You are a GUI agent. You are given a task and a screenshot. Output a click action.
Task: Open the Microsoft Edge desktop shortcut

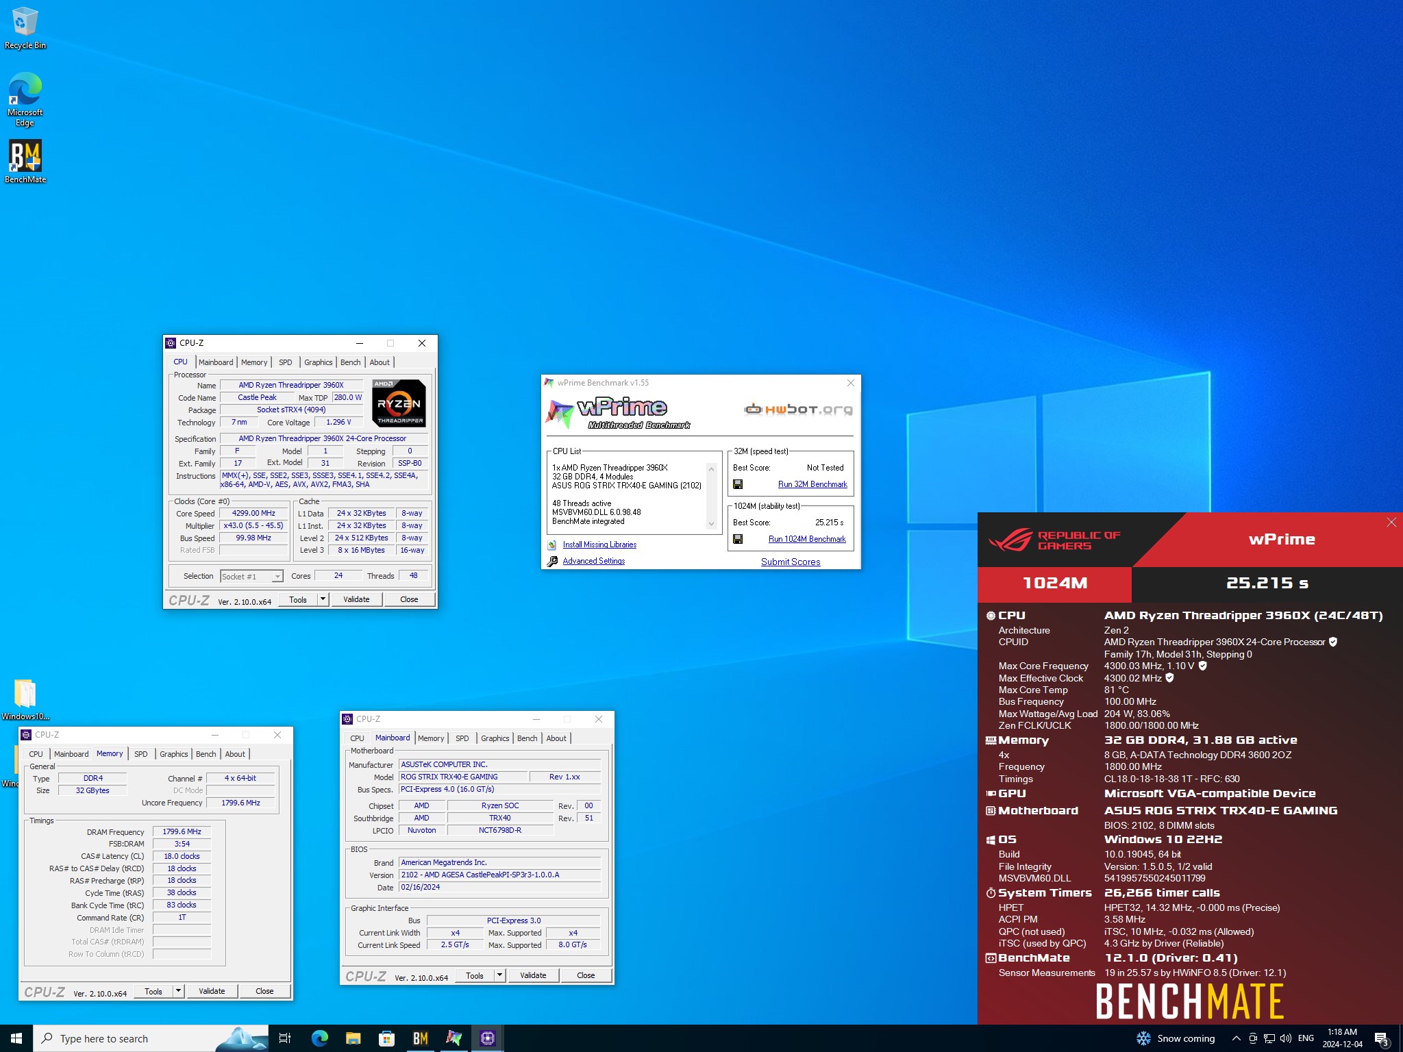tap(25, 100)
